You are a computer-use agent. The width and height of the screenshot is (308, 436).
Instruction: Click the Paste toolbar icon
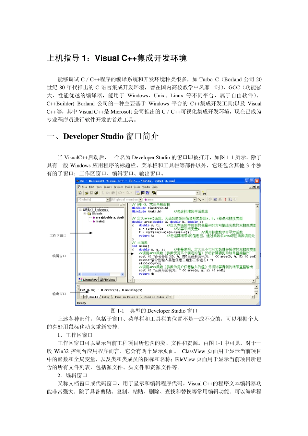[113, 193]
